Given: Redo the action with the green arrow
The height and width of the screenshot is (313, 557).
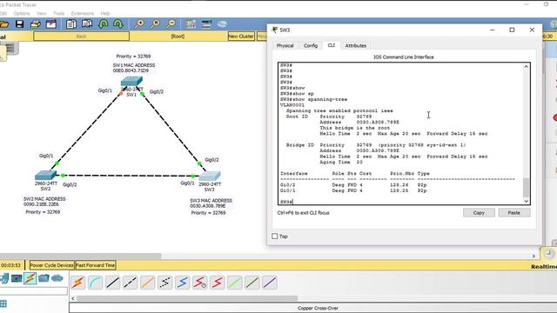Looking at the screenshot, I should point(118,24).
